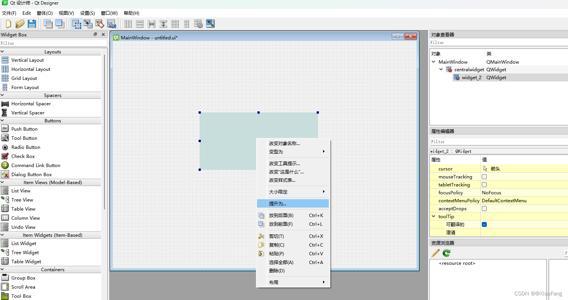This screenshot has width=568, height=300.
Task: Click the Lay Out in a Grid icon
Action: pos(175,23)
